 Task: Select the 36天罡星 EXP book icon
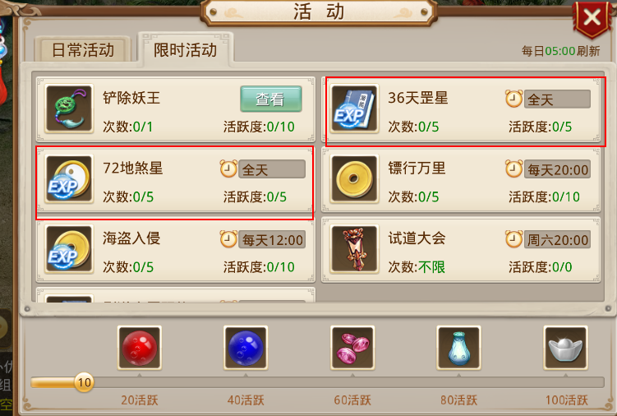(x=354, y=109)
